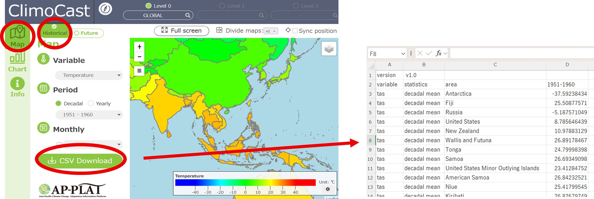Zoom out on the map

click(139, 57)
